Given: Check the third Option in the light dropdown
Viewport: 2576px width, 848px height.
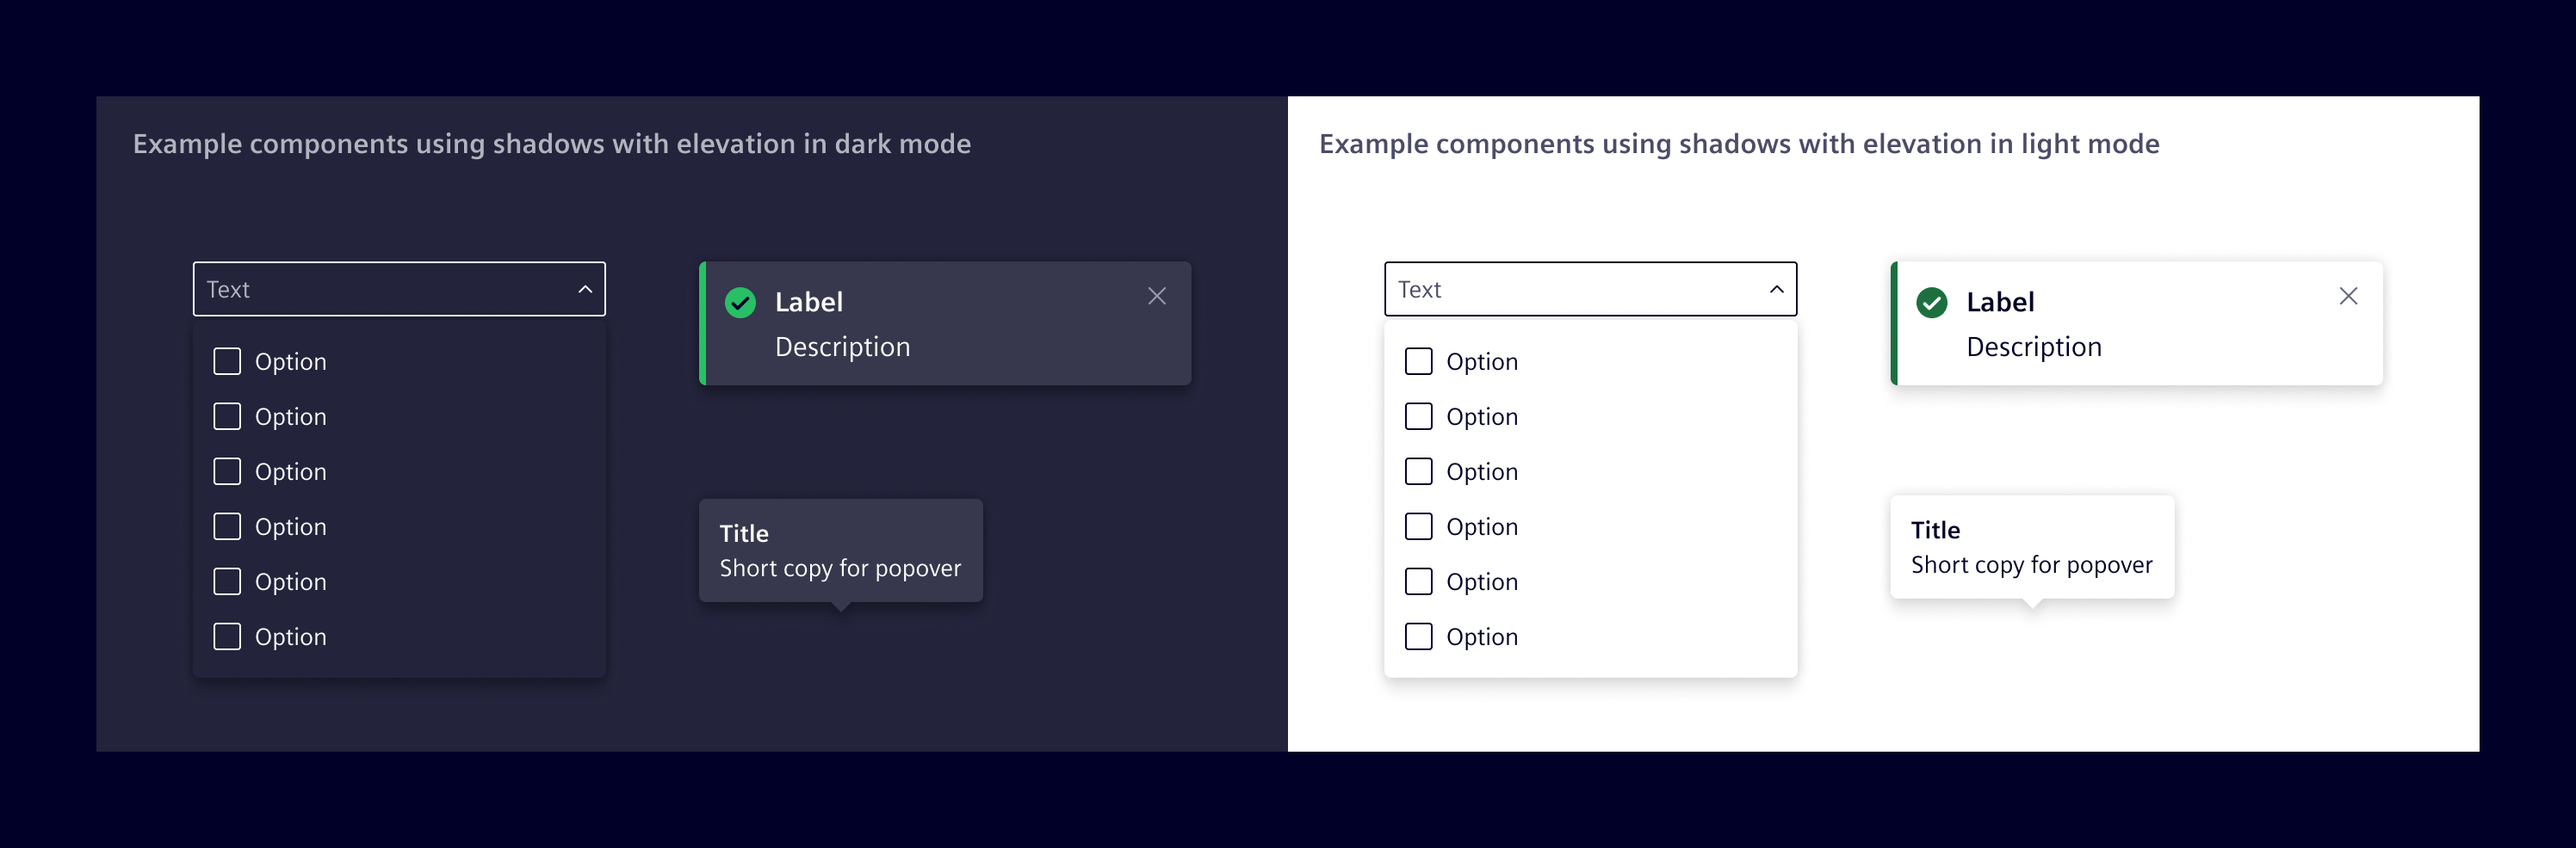Looking at the screenshot, I should (1418, 470).
